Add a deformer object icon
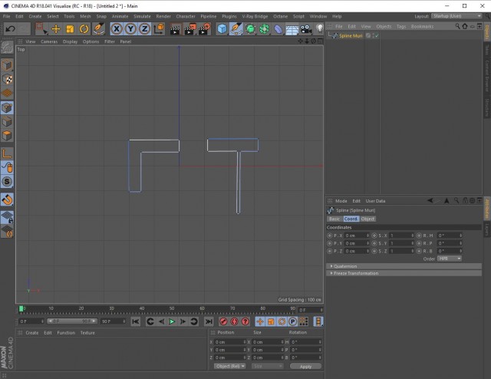The height and width of the screenshot is (379, 491). coord(278,29)
